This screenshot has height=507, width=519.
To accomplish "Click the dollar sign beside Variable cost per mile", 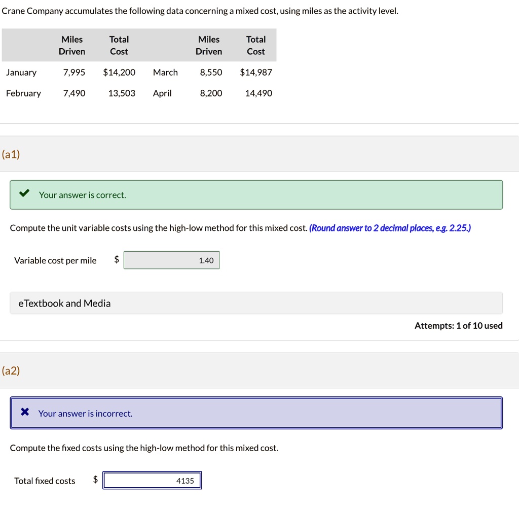I will (x=117, y=260).
